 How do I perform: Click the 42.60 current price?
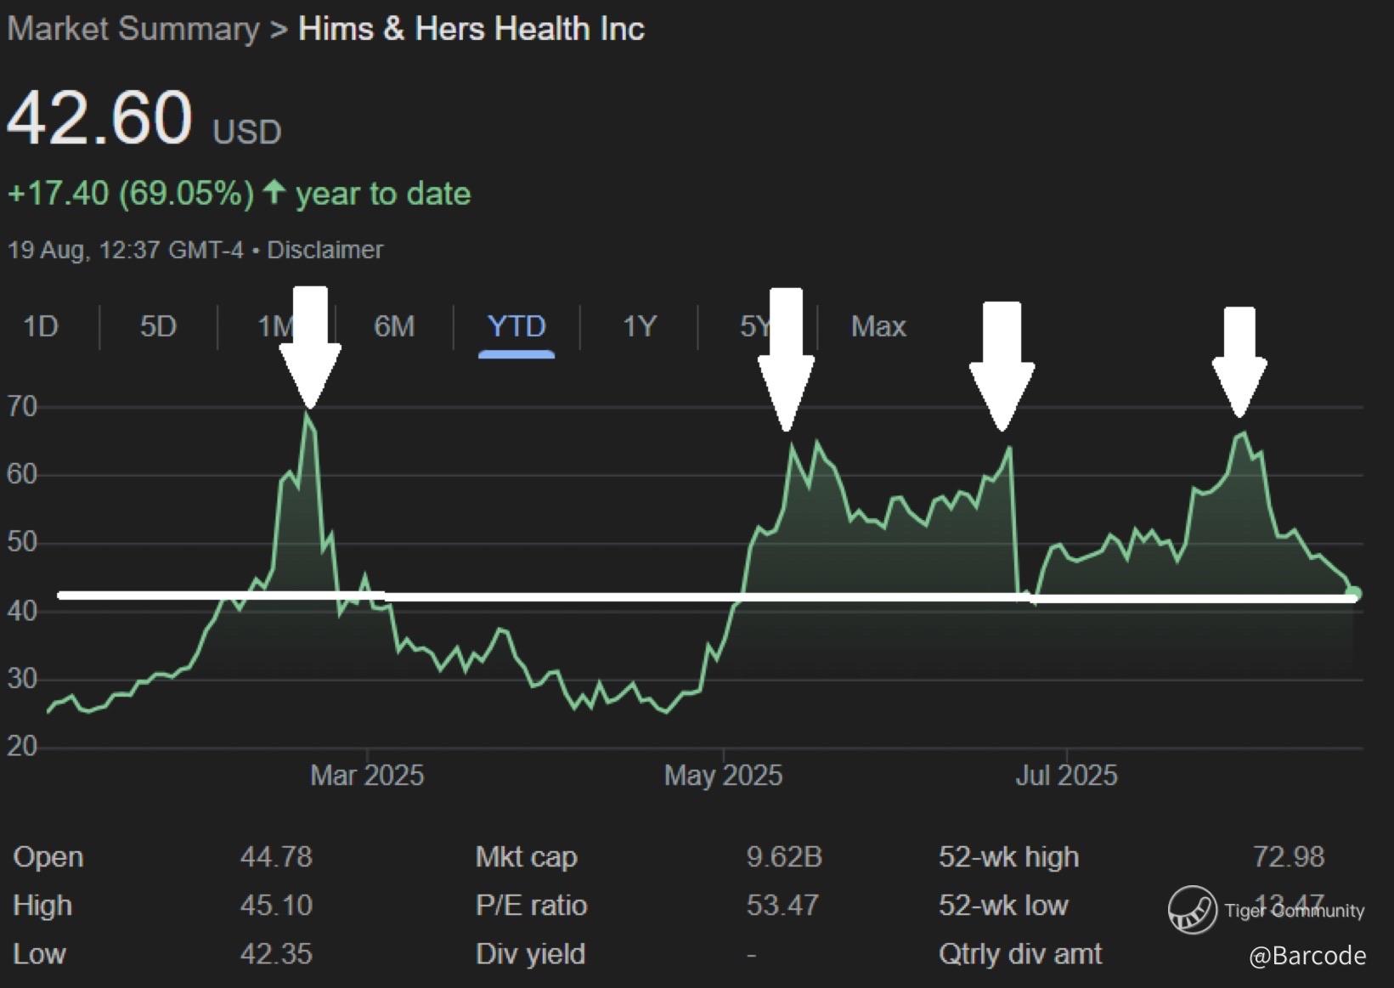pyautogui.click(x=99, y=118)
